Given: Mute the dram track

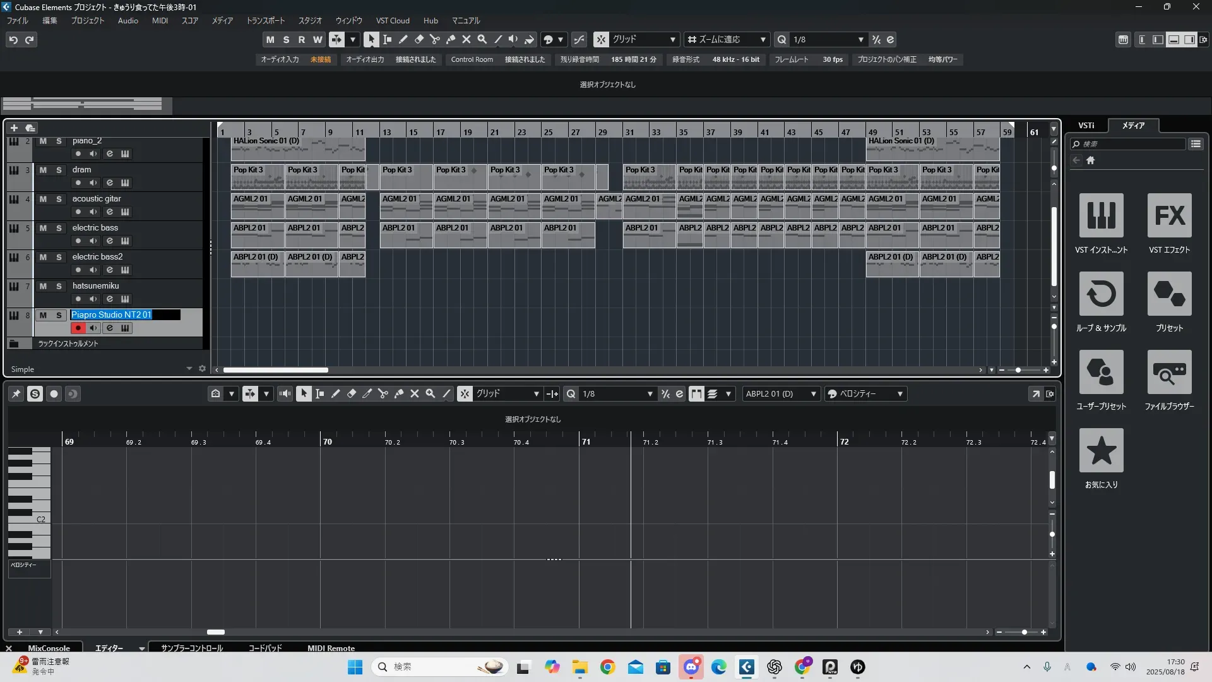Looking at the screenshot, I should pos(43,170).
